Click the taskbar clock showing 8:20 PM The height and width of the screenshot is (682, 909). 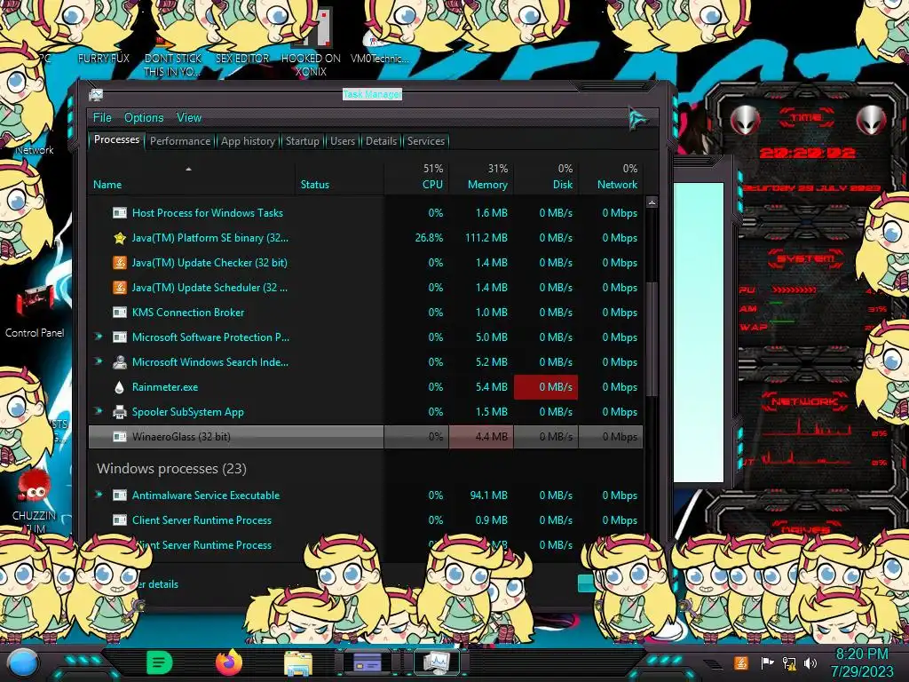(862, 662)
